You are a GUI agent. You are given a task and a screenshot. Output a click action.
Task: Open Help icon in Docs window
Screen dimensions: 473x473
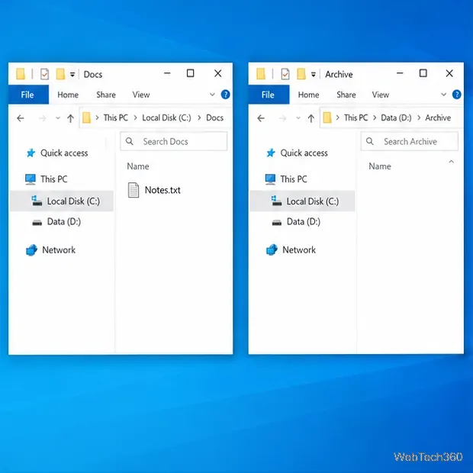click(x=225, y=95)
